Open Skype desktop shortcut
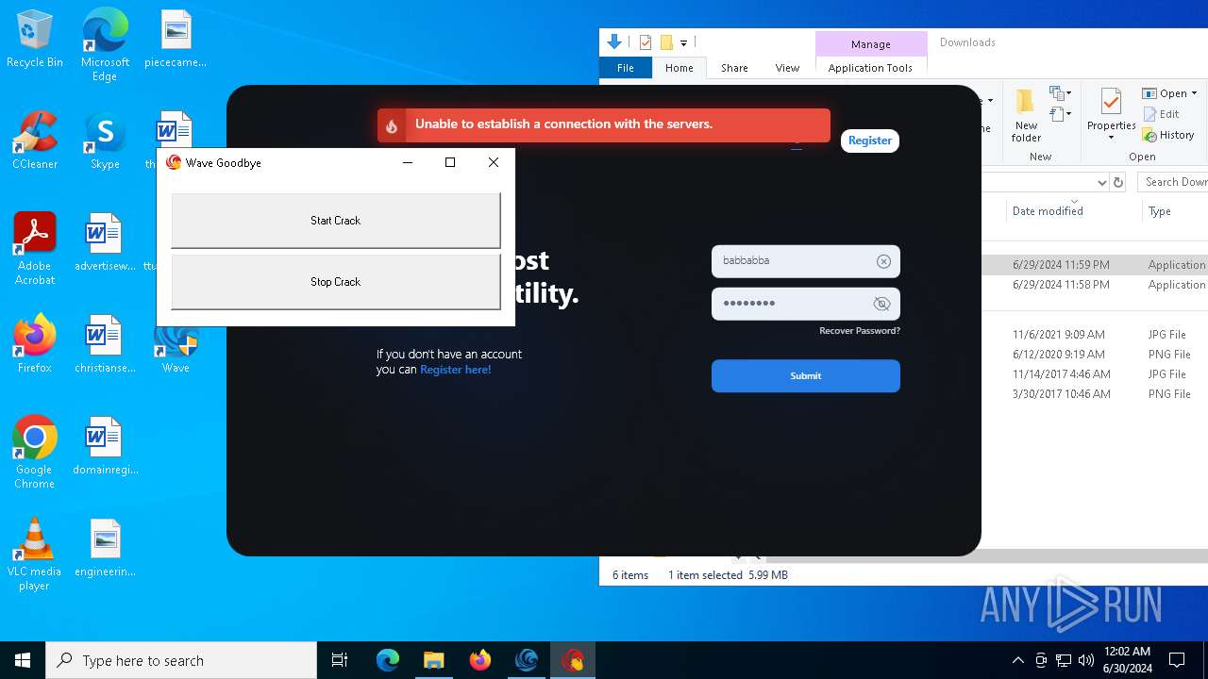Image resolution: width=1208 pixels, height=679 pixels. tap(105, 141)
